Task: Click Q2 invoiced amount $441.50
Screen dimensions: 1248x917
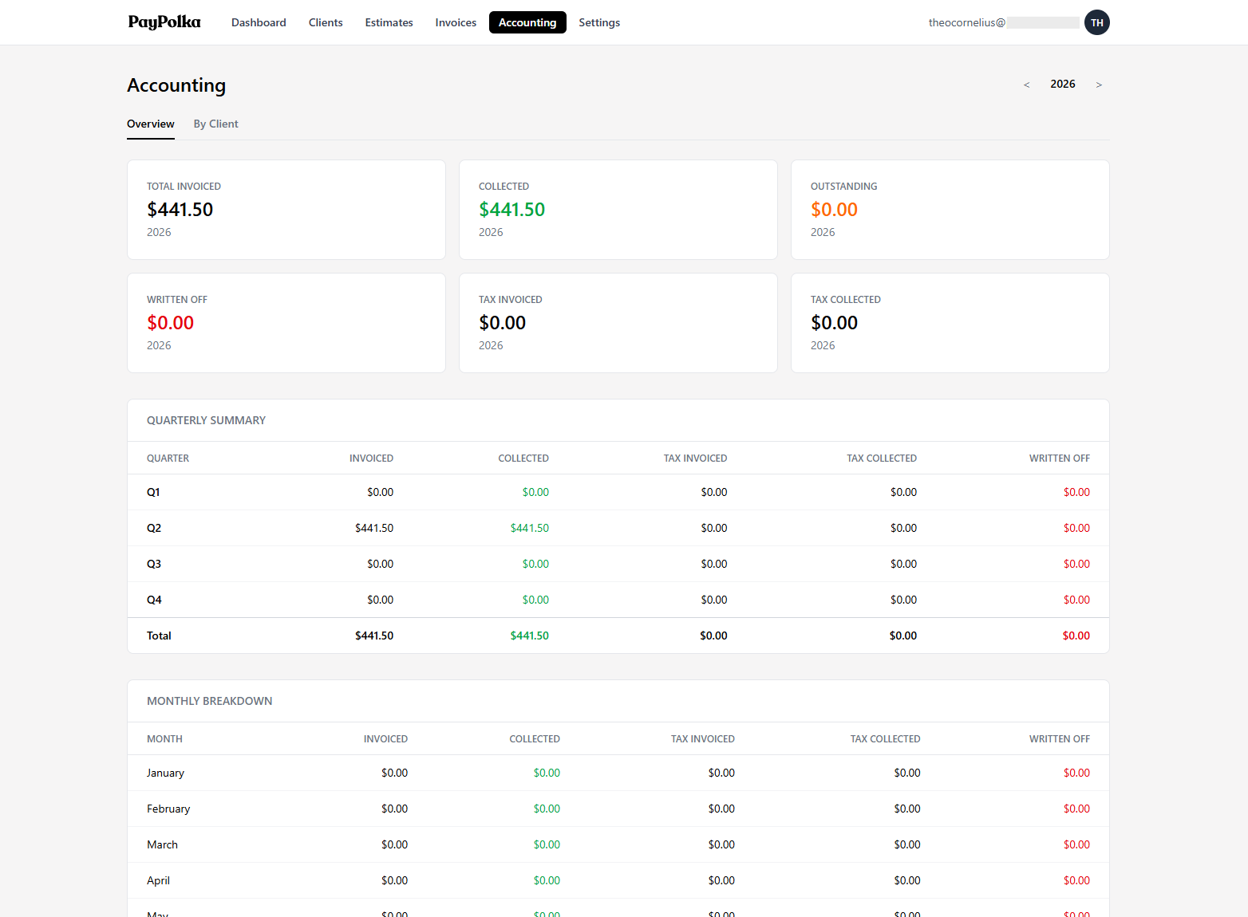Action: [x=374, y=528]
